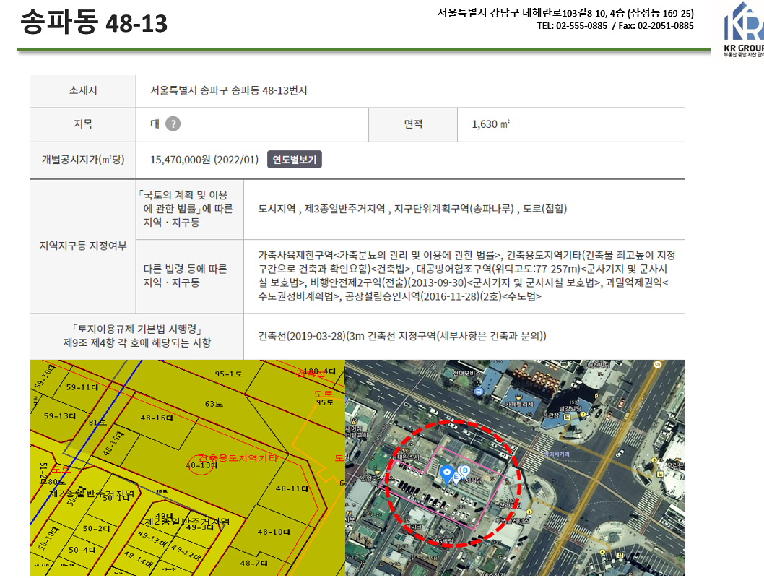The height and width of the screenshot is (578, 764).
Task: Click the KR GROUP logo
Action: coord(744,29)
